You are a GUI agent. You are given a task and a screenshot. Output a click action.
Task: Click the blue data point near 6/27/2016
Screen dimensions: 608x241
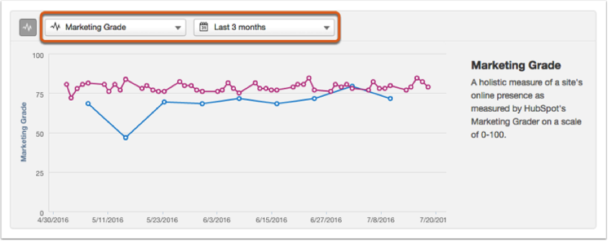(315, 98)
